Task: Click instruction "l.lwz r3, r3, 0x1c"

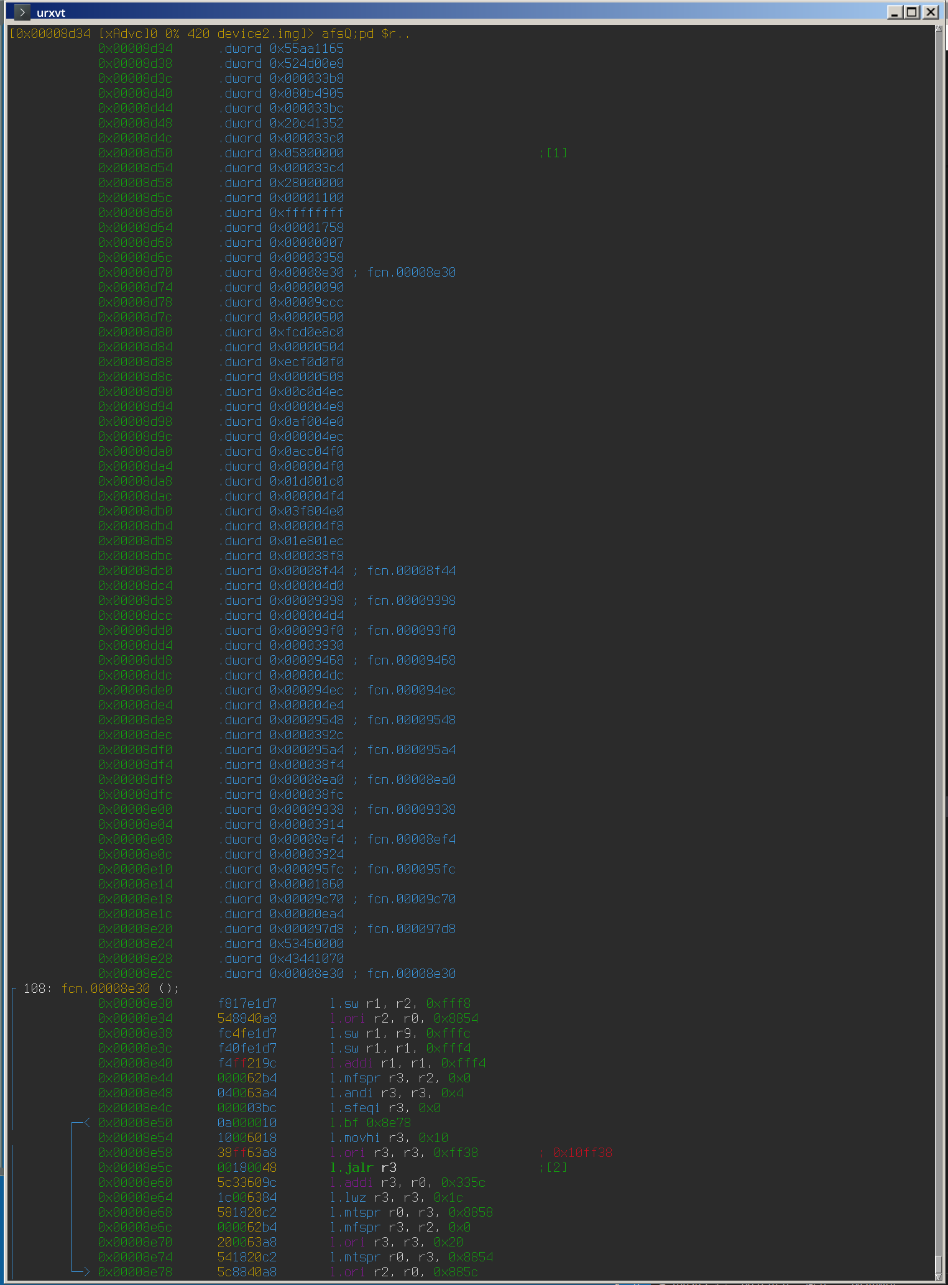Action: click(397, 1197)
